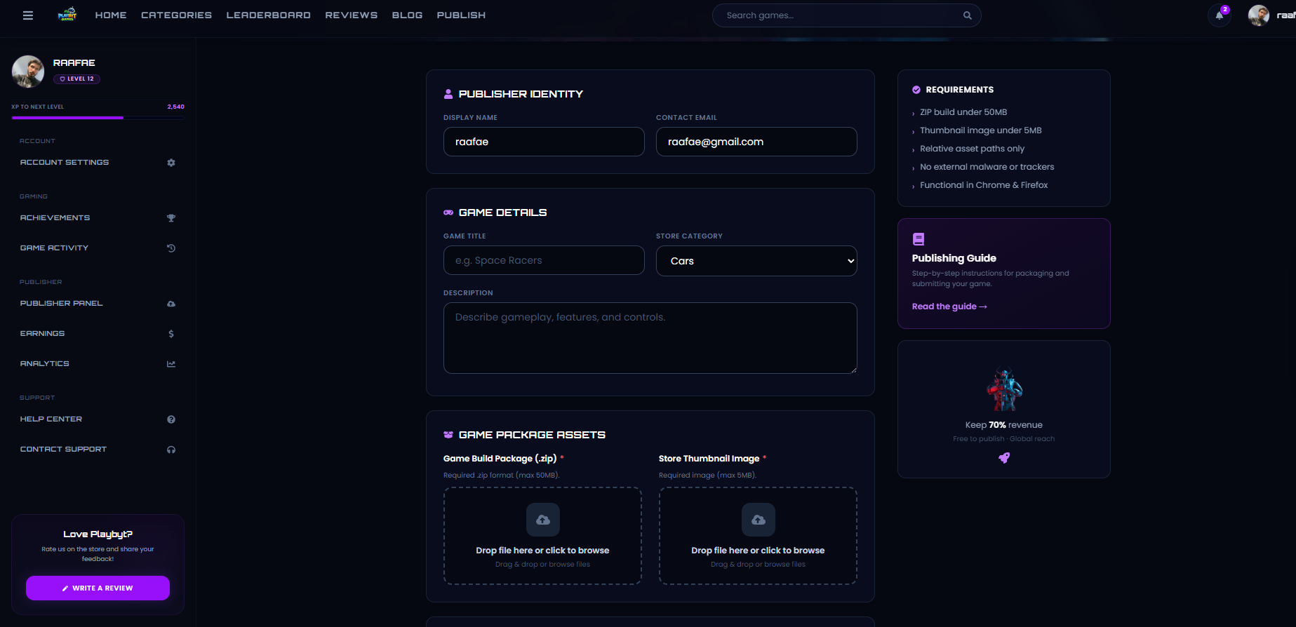The image size is (1296, 627).
Task: Click the Help Center question icon
Action: [x=171, y=419]
